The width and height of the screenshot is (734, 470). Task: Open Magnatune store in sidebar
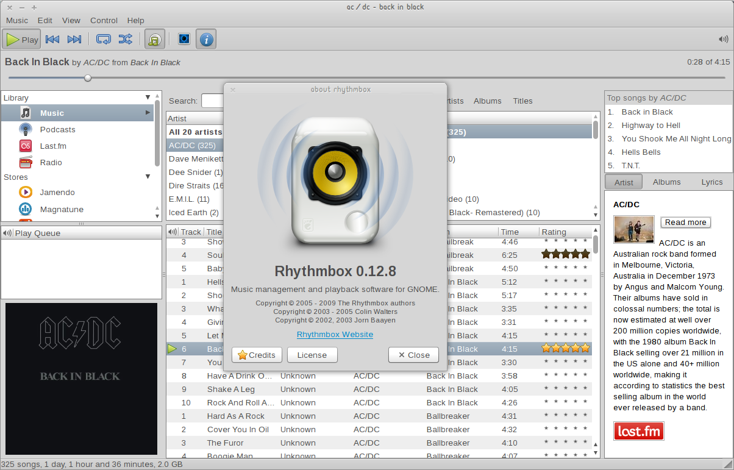tap(77, 209)
